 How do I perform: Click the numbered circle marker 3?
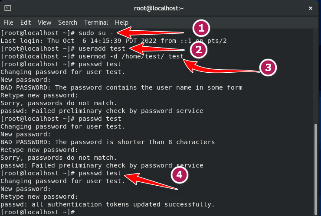click(268, 68)
